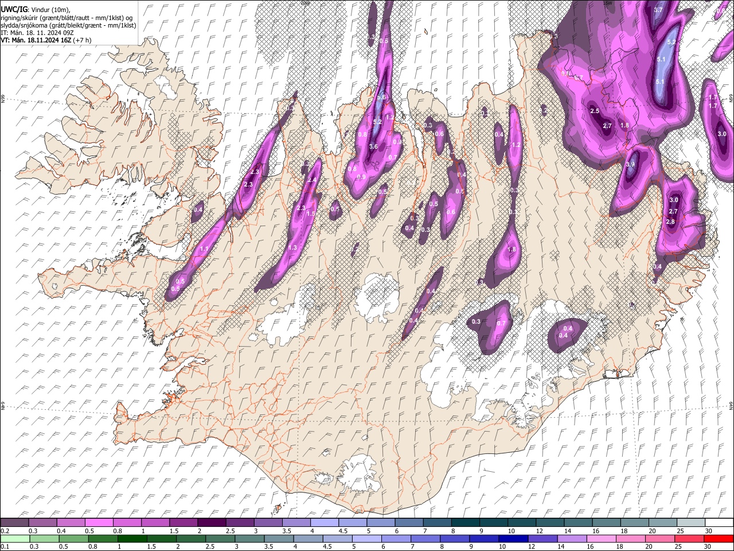
Task: Click the dark purple 2–2.5 snow legend swatch
Action: (x=212, y=523)
